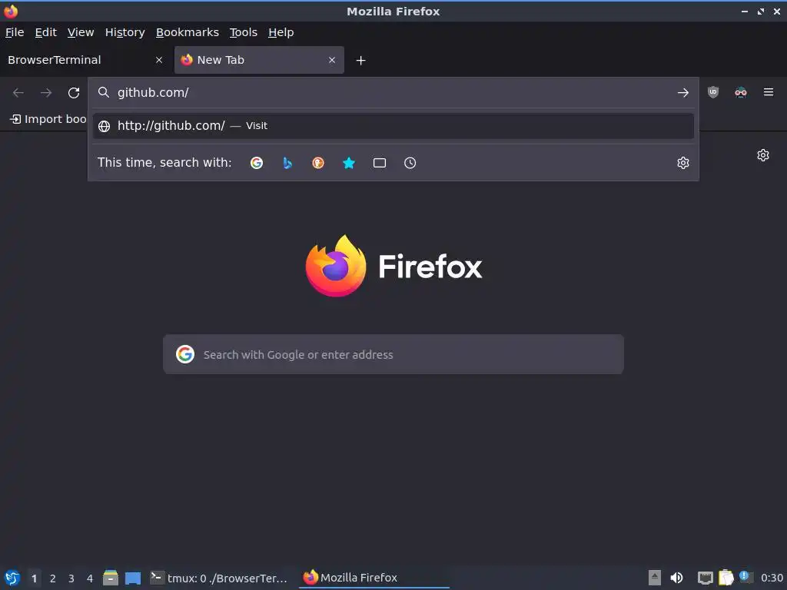Image resolution: width=787 pixels, height=590 pixels.
Task: Click the taskbar clock 0:30
Action: [772, 578]
